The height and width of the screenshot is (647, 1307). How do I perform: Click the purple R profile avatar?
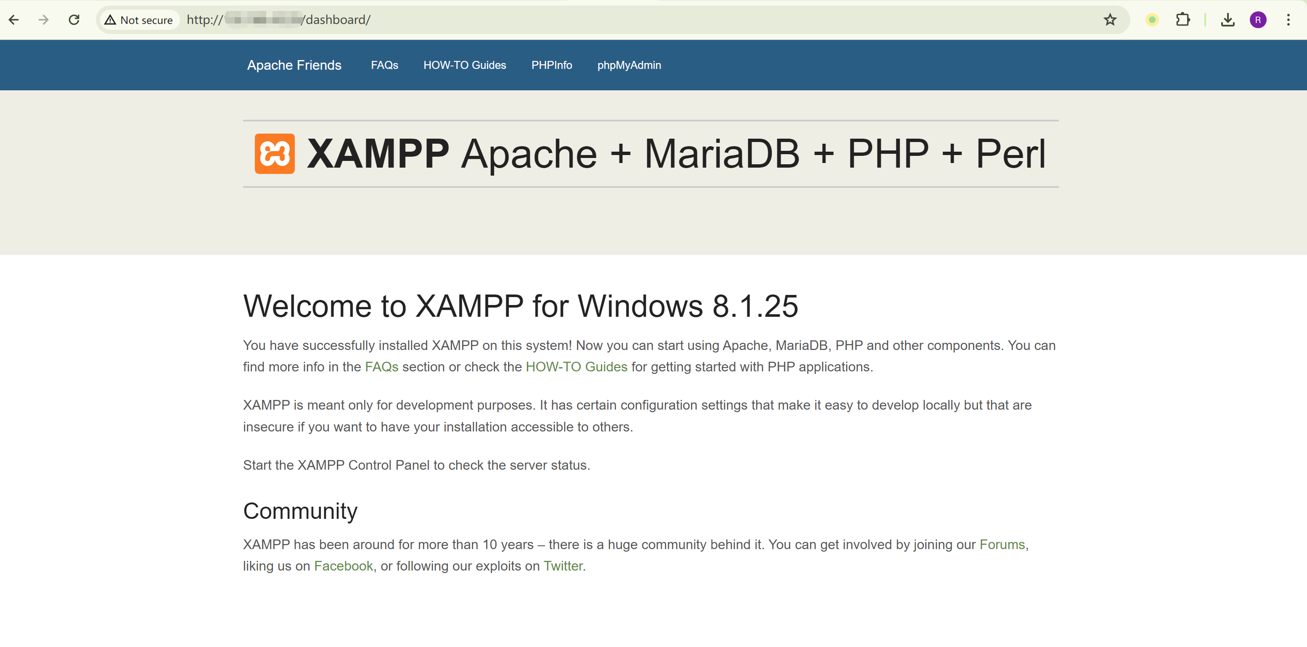coord(1258,20)
